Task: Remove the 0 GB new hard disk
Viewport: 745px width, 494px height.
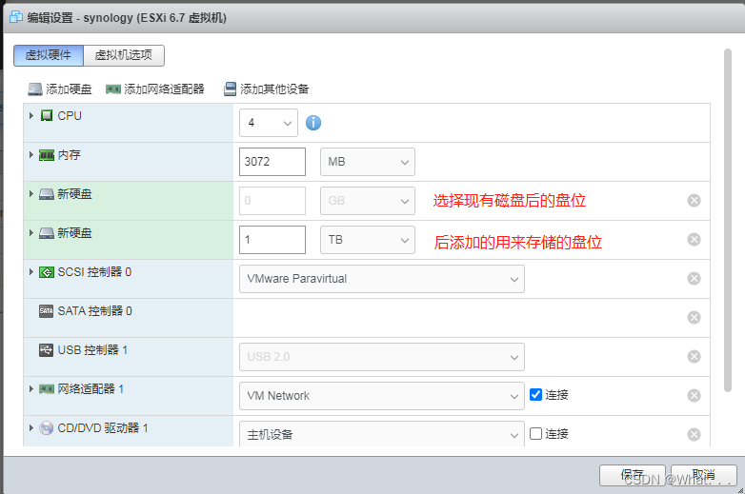Action: [695, 201]
